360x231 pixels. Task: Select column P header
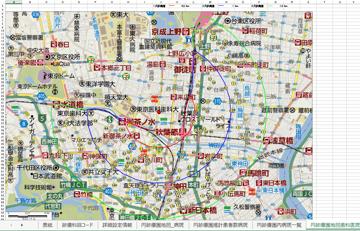coord(259,2)
